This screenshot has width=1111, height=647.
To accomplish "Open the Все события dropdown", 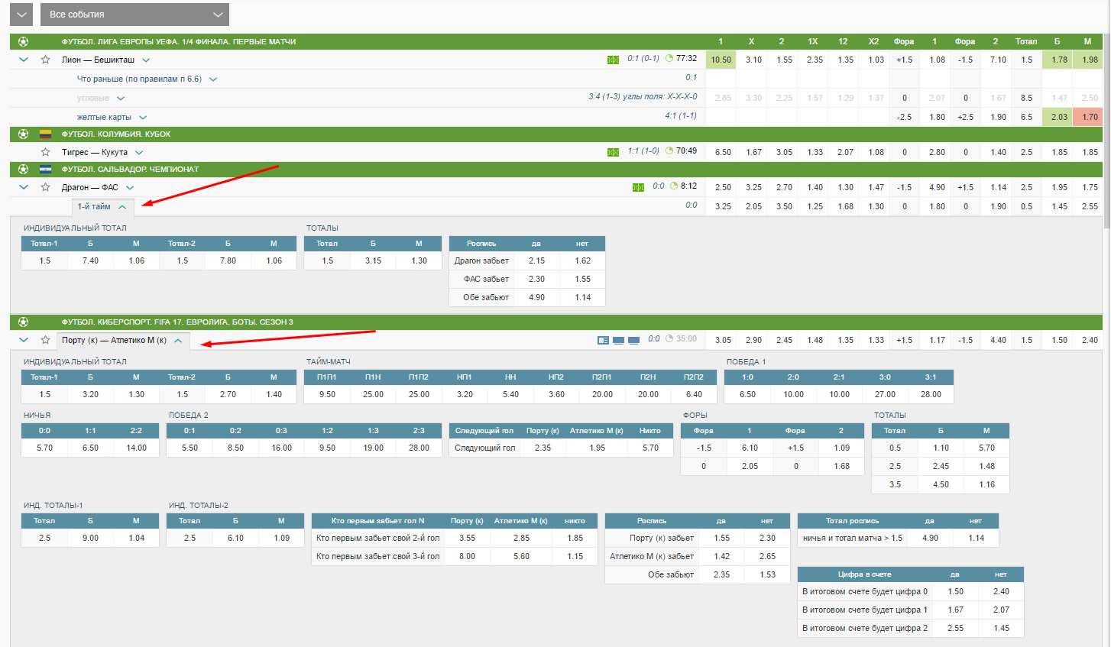I will (x=134, y=15).
